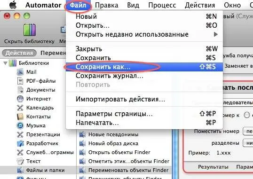This screenshot has height=179, width=253.
Task: Open the Automator application menu
Action: [x=43, y=5]
